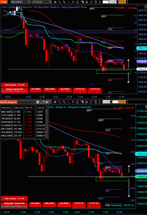Open indicators icon in bottom chart toolbar
147x215 pixels.
[x=91, y=102]
